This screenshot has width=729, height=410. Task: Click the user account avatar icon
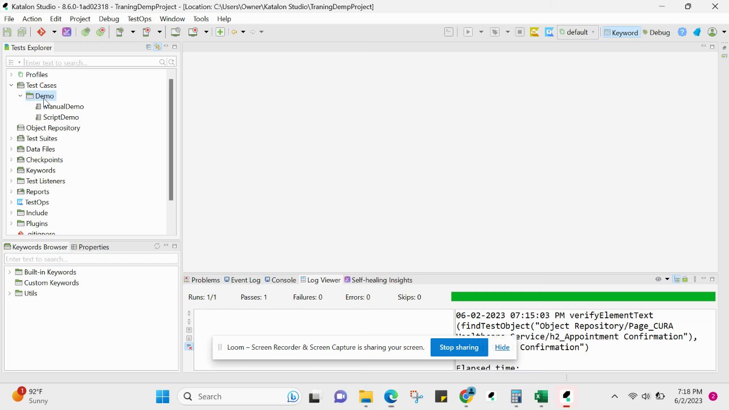(712, 32)
